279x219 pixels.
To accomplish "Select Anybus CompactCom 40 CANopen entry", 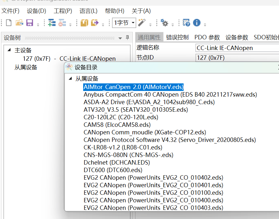I will click(170, 94).
